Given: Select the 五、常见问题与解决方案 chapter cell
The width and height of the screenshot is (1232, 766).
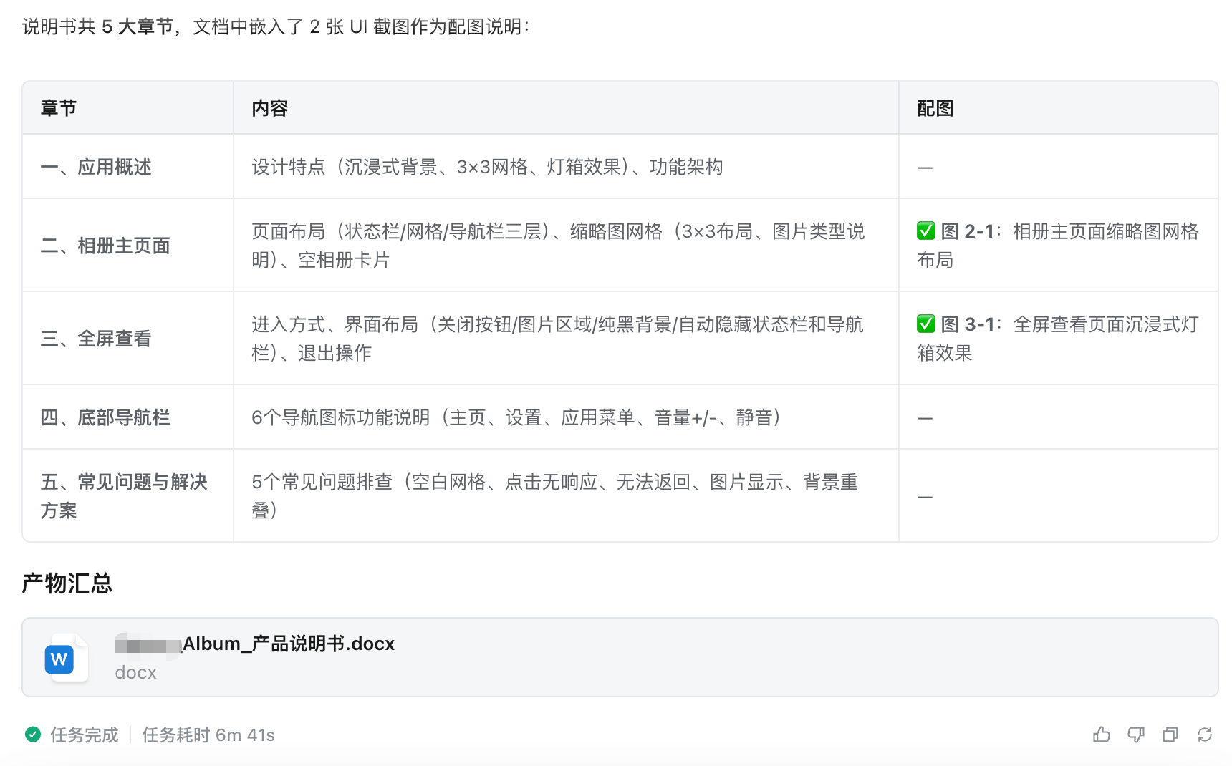Looking at the screenshot, I should 123,495.
